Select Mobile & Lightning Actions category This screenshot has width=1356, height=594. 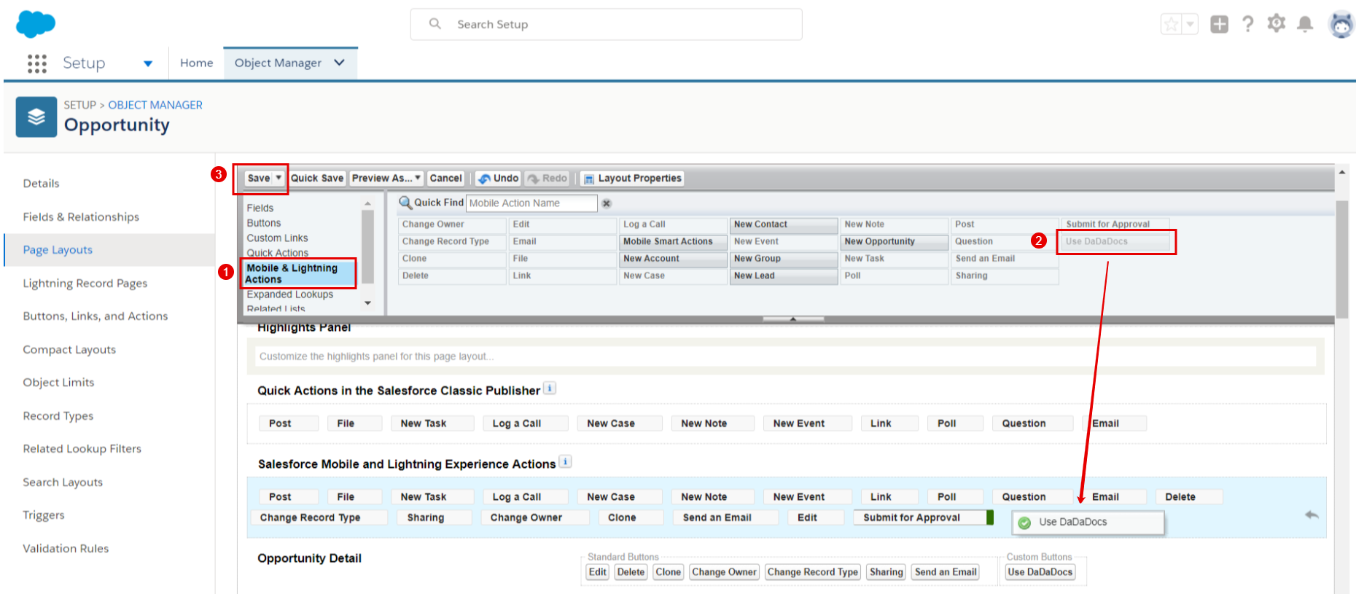coord(298,273)
